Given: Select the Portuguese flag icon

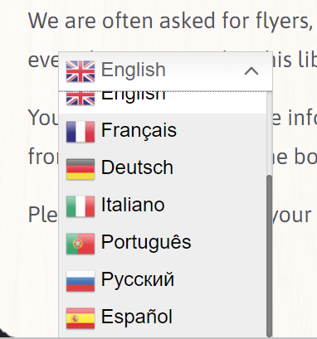Looking at the screenshot, I should pos(80,244).
